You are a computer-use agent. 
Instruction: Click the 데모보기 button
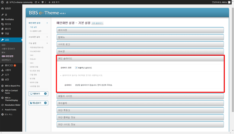coord(38,94)
